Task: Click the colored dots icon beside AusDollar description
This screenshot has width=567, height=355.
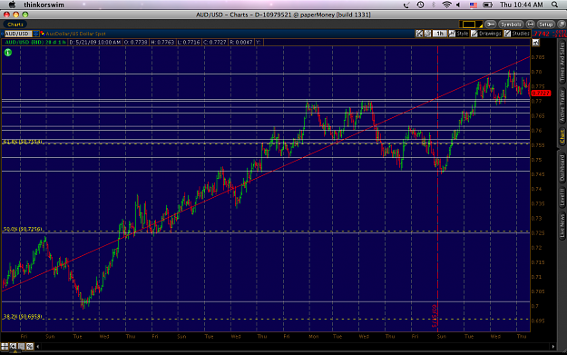Action: click(x=43, y=34)
